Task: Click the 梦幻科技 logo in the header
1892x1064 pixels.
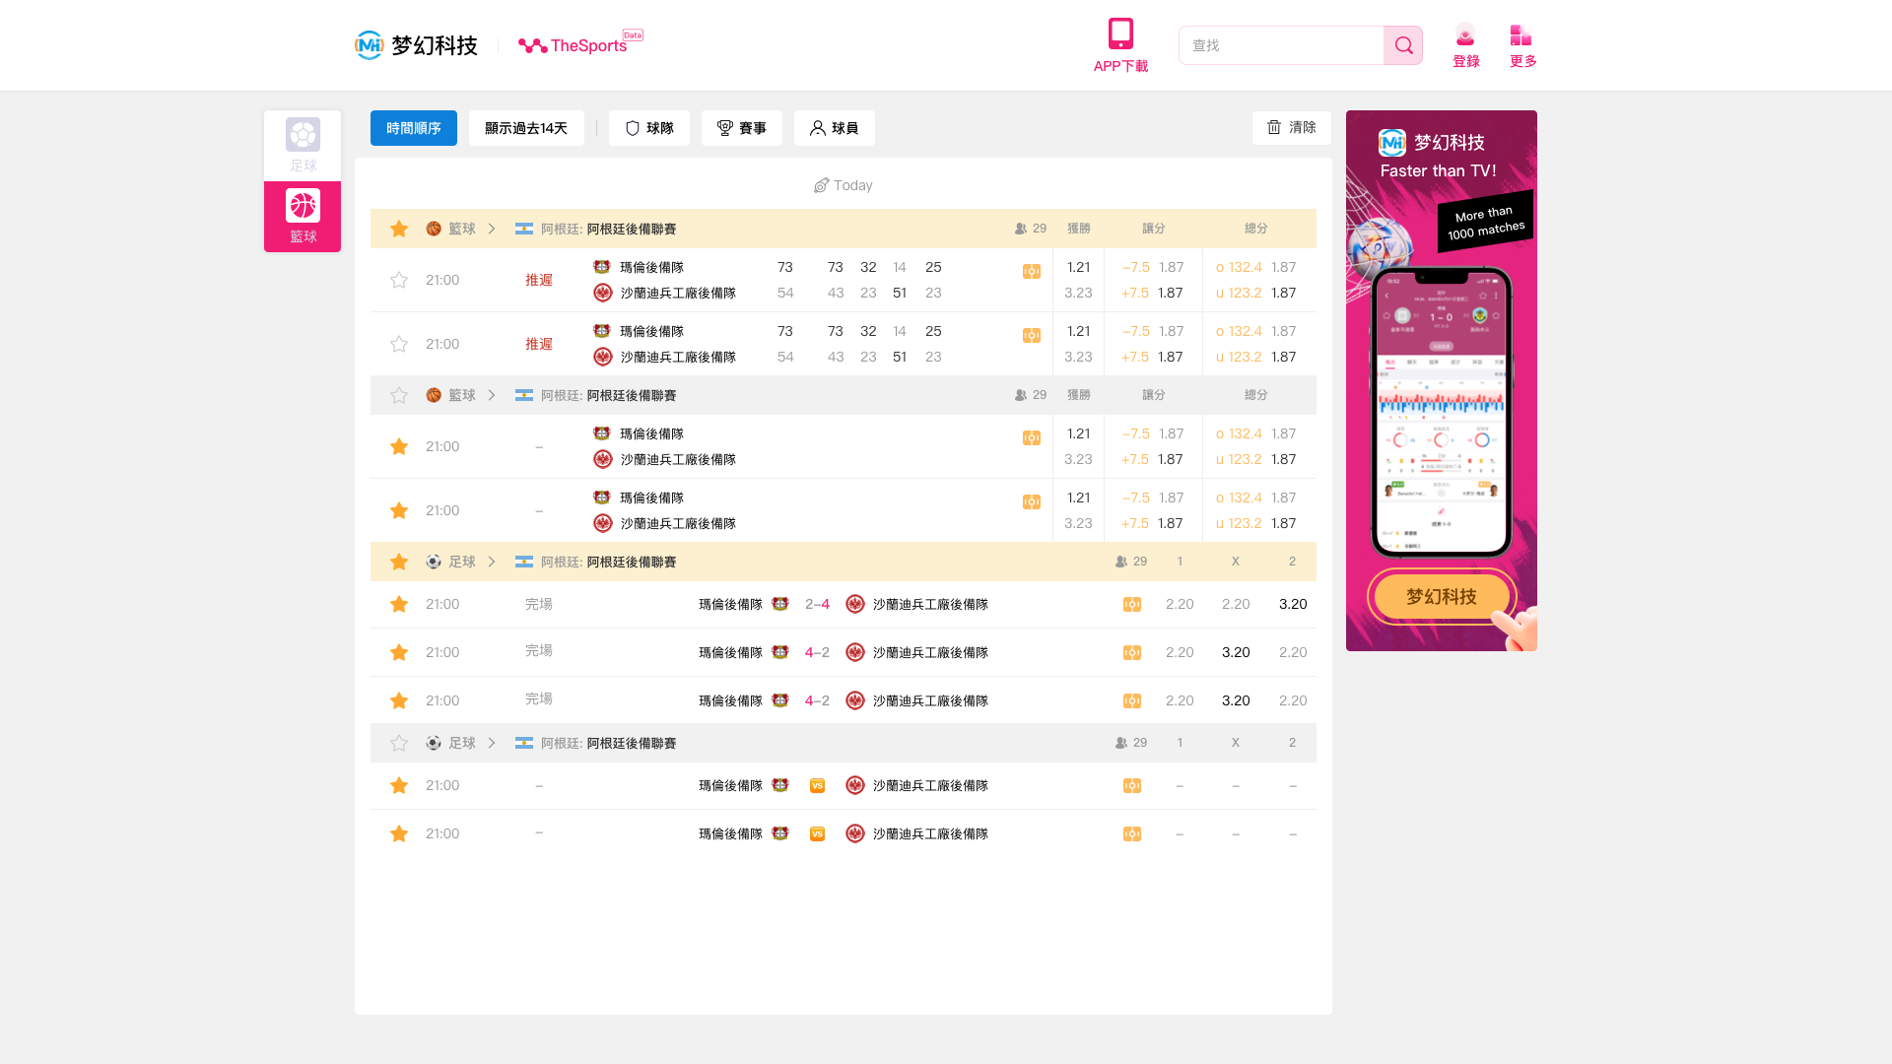Action: [415, 44]
